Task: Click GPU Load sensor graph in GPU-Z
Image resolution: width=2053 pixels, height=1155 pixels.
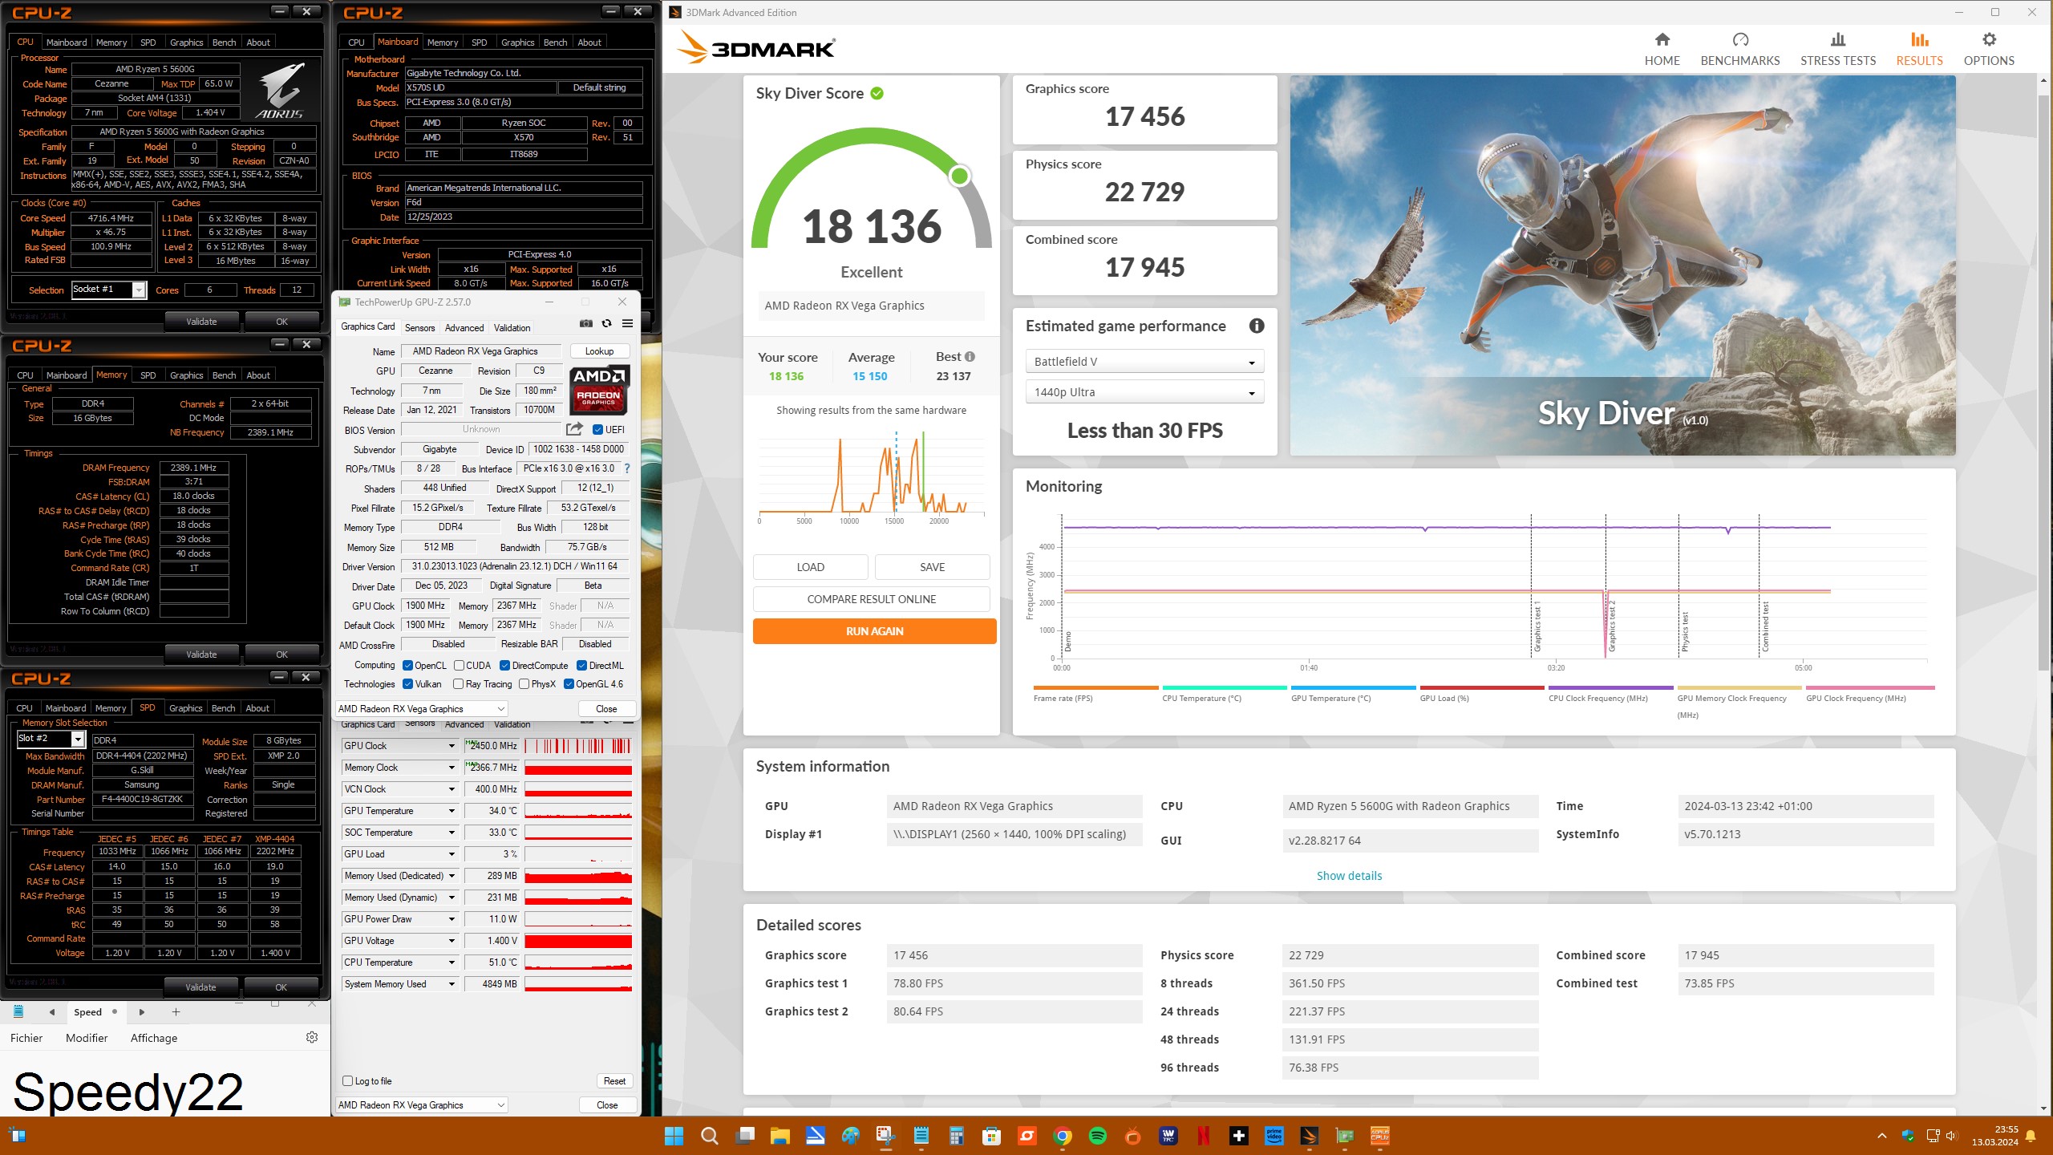Action: [x=578, y=854]
